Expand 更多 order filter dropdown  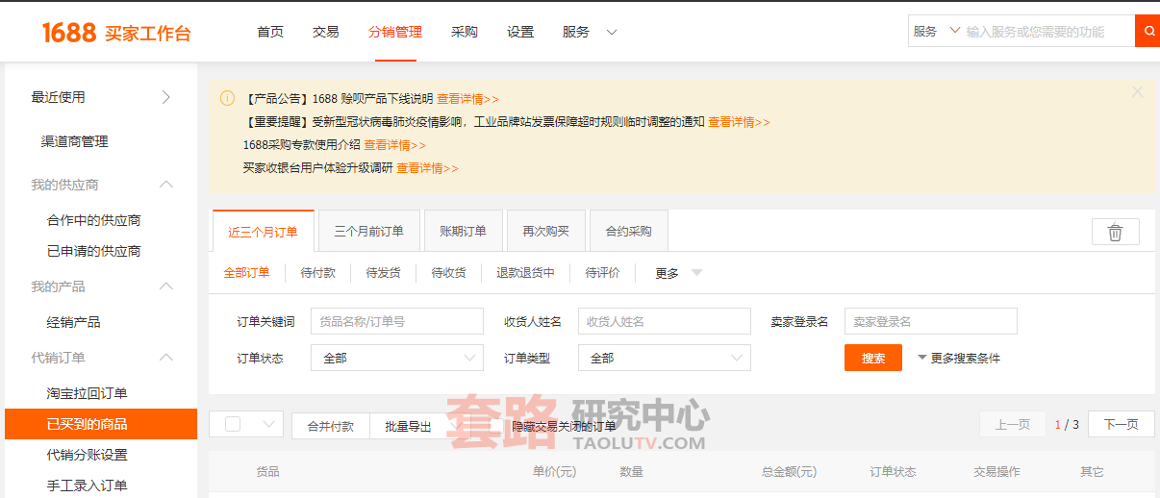pos(679,273)
